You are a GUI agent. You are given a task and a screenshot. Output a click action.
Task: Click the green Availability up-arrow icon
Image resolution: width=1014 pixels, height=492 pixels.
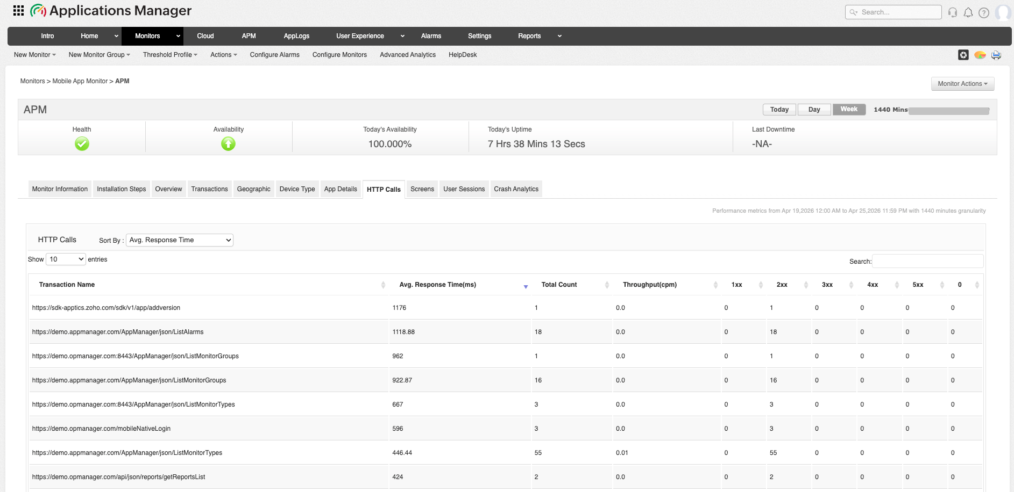(x=228, y=143)
